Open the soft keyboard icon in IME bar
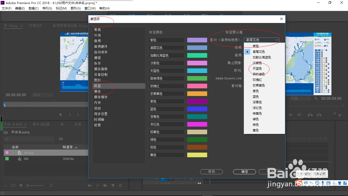 [328, 183]
